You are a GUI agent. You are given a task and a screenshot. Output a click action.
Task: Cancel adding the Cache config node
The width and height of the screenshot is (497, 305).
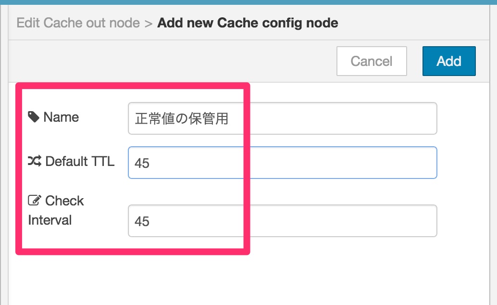[372, 61]
